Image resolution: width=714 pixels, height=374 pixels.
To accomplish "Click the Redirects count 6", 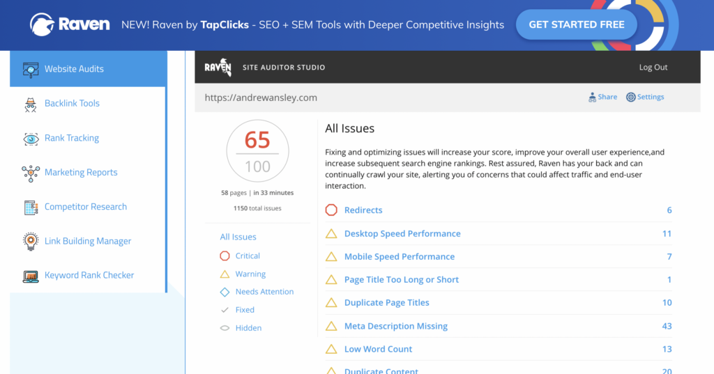I will tap(669, 210).
